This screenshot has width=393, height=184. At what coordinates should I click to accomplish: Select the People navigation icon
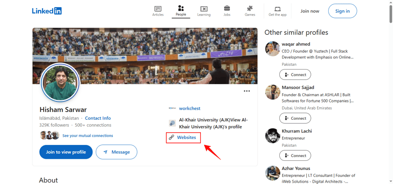pos(181,8)
